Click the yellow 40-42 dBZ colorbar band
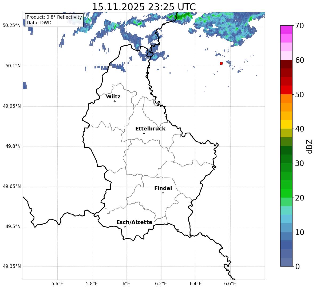 pos(286,124)
